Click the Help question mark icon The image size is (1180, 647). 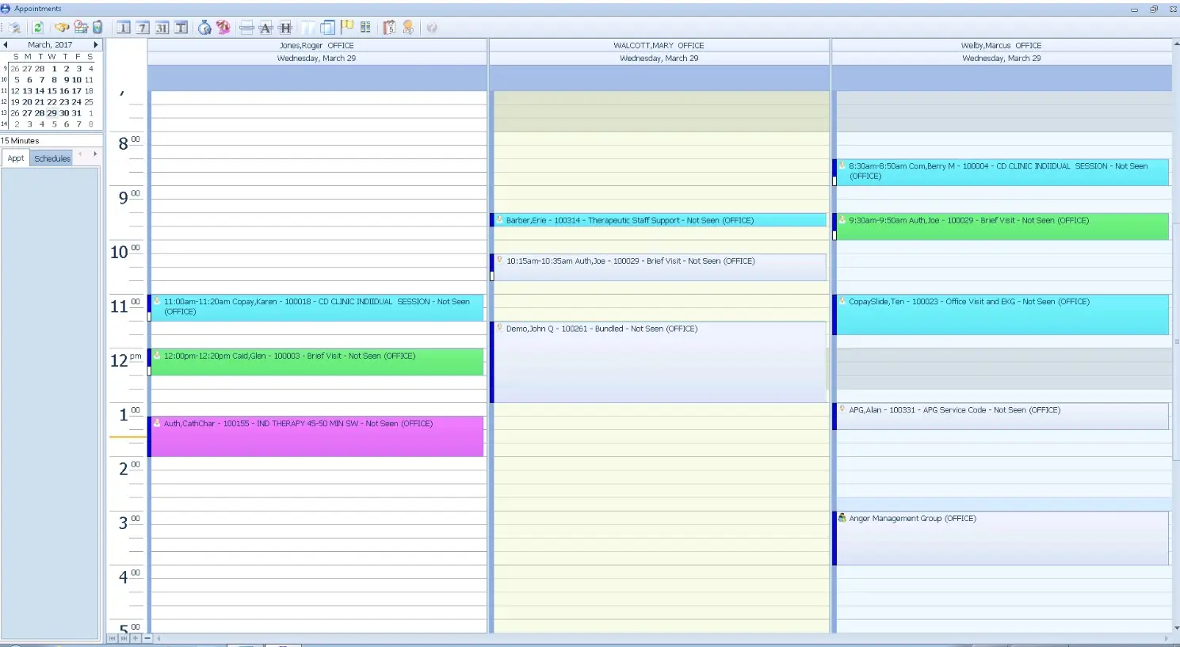pos(430,27)
